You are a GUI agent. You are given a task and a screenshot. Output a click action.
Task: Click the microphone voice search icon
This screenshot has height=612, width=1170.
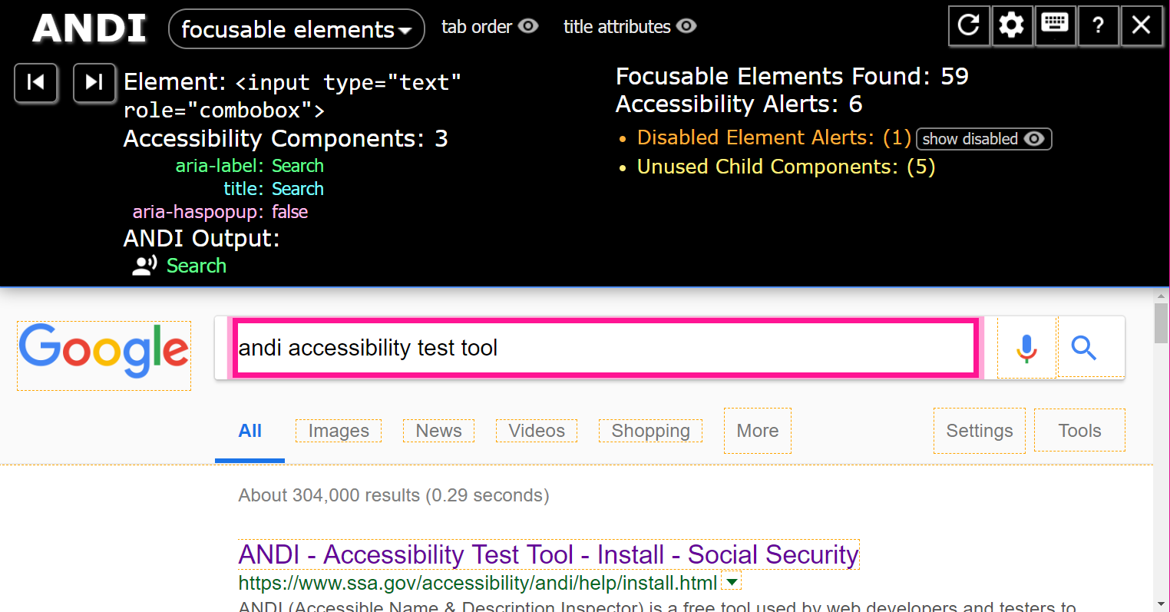coord(1026,348)
